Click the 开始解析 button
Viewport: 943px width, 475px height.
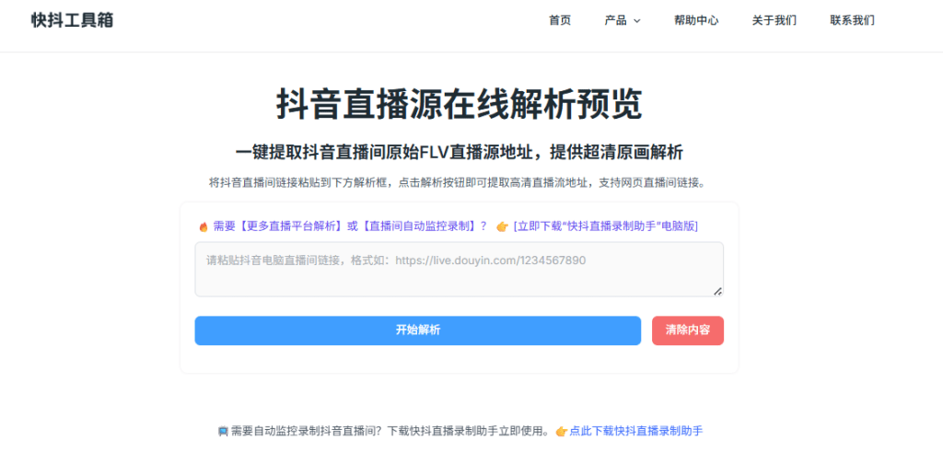point(418,330)
